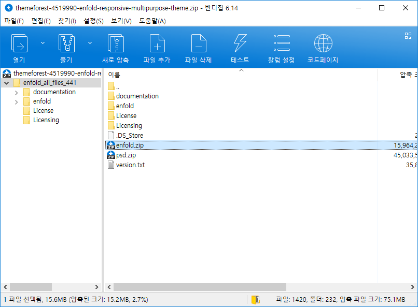Select Licensing folder in the left tree
This screenshot has width=418, height=307.
click(46, 120)
